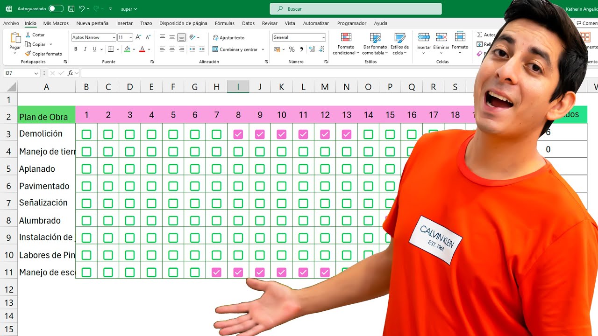The image size is (598, 336).
Task: Open the Programador tab
Action: coord(352,23)
